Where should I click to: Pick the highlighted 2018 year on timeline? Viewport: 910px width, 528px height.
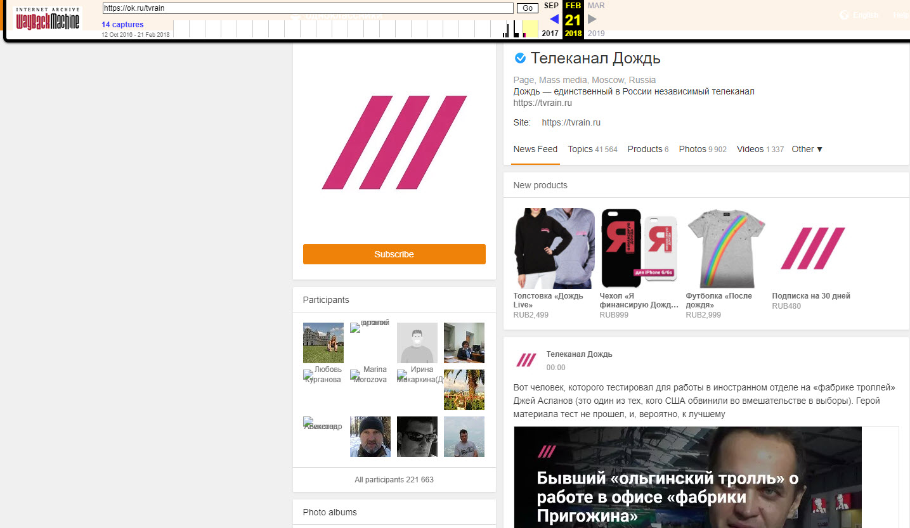pyautogui.click(x=573, y=34)
